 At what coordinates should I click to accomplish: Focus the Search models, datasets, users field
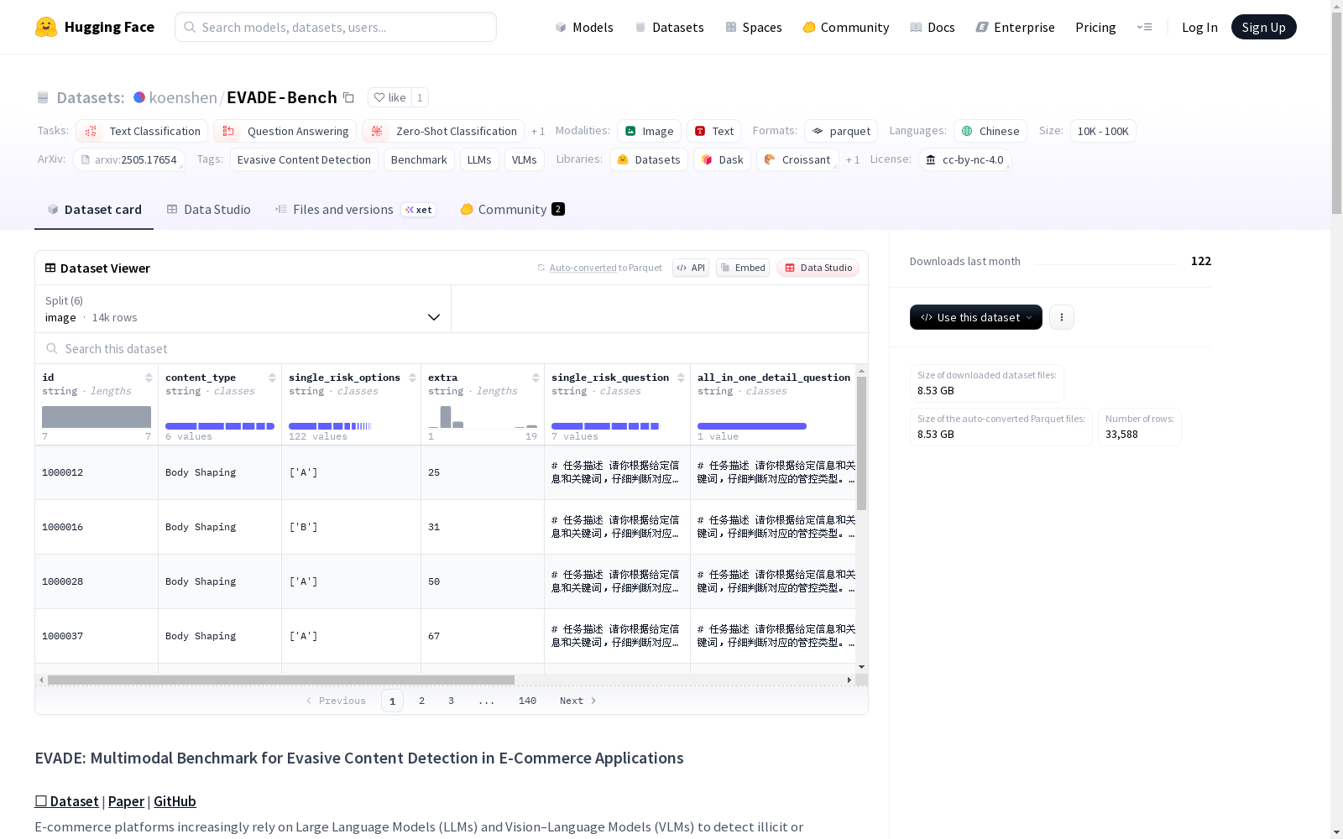[336, 27]
